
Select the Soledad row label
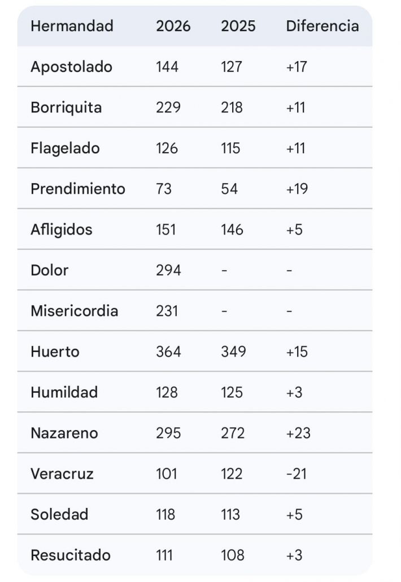[x=59, y=514]
